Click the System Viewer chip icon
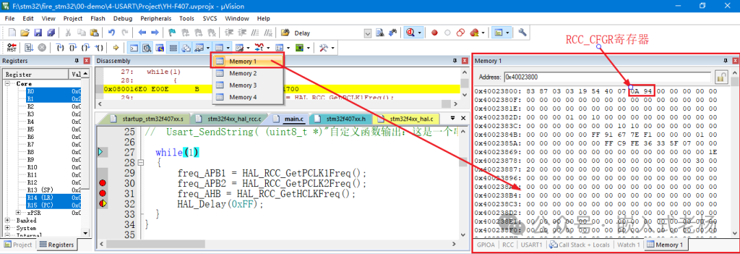Viewport: 740px width, 254px height. click(299, 48)
